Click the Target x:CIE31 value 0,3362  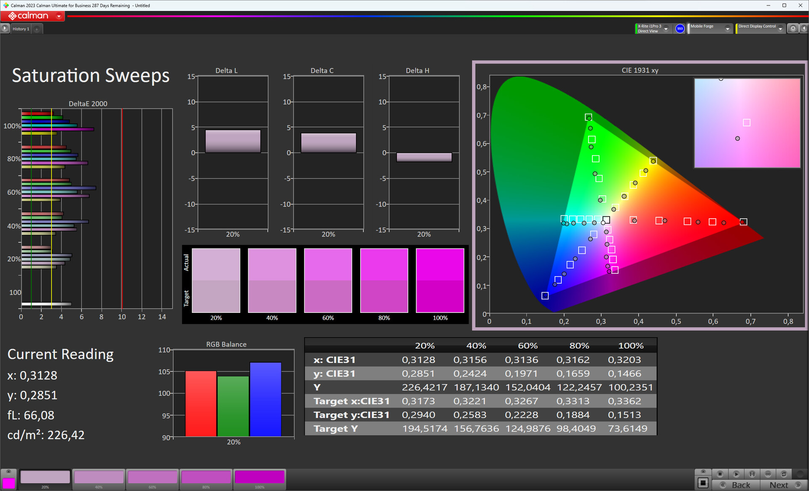pyautogui.click(x=624, y=401)
